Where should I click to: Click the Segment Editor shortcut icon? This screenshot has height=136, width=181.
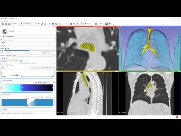click(66, 24)
